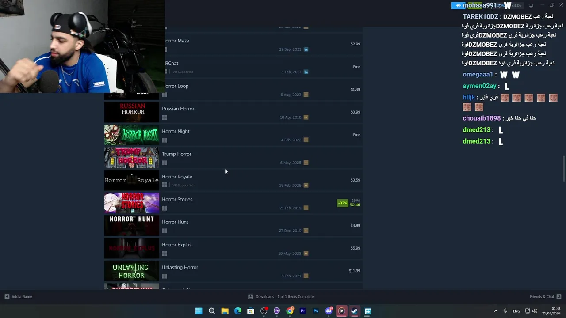This screenshot has width=566, height=318.
Task: Open the Horror Hunt thumbnail
Action: coord(131,225)
